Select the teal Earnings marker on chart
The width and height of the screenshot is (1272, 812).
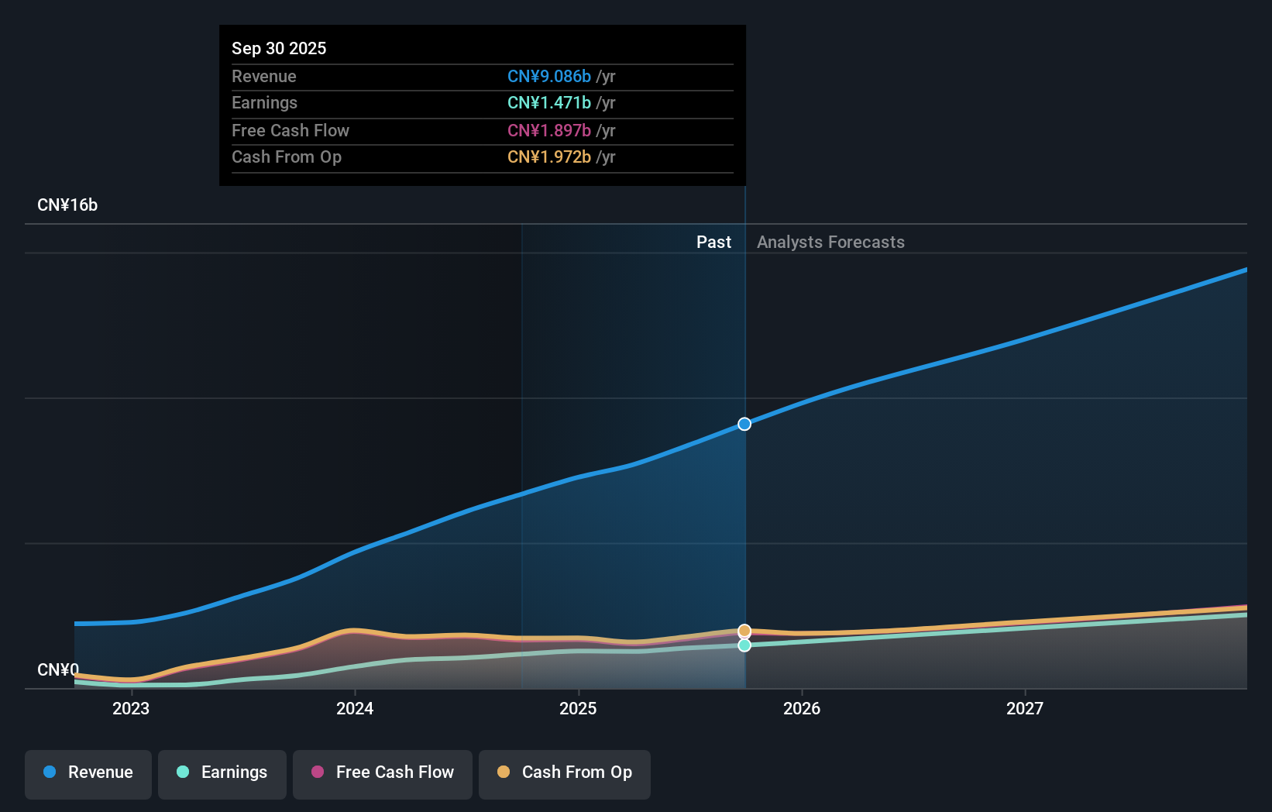[744, 645]
